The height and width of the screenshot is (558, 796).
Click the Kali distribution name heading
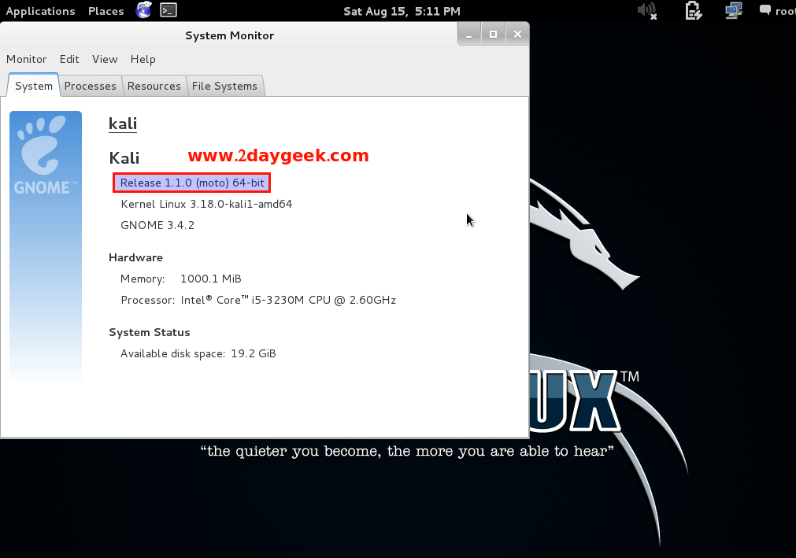[124, 157]
